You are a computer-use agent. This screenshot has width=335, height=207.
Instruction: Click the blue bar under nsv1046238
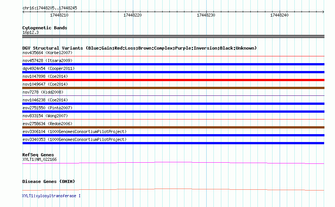point(173,104)
